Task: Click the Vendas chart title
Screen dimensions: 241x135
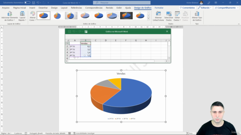Action: point(121,73)
